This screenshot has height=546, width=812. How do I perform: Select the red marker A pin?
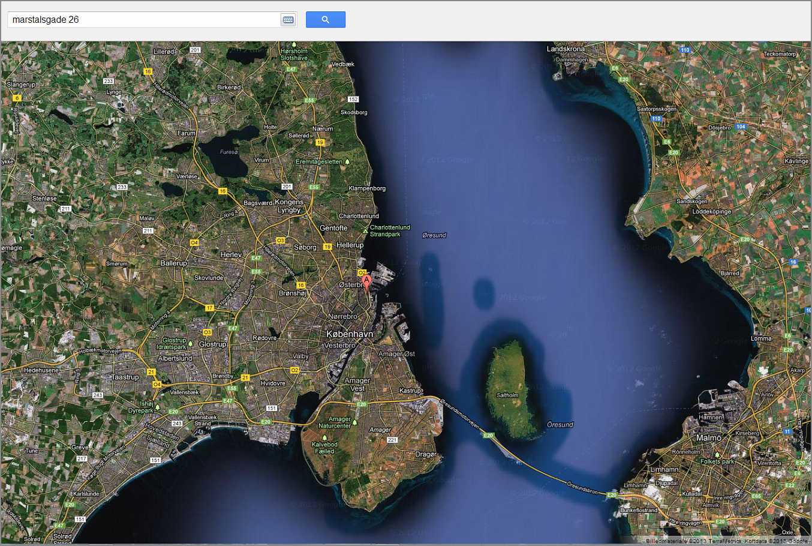(x=366, y=281)
